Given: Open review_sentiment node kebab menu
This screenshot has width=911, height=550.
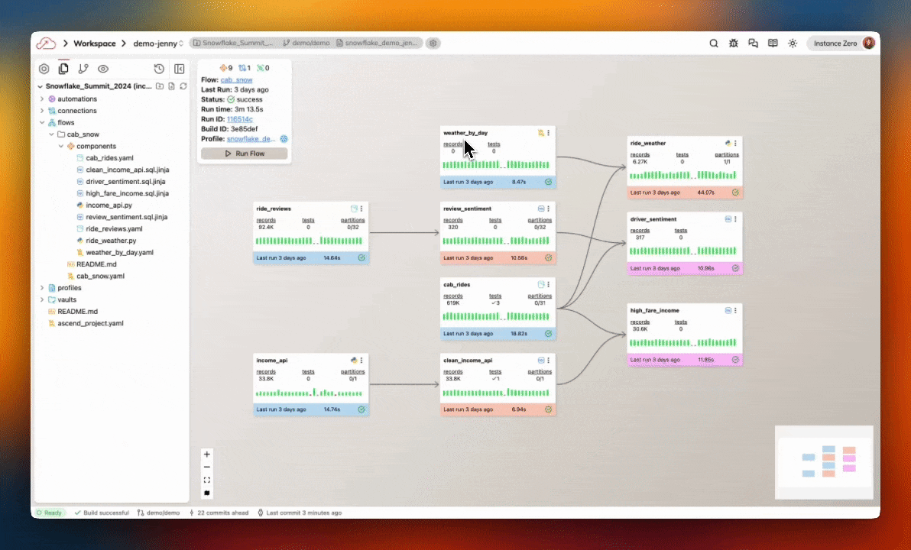Looking at the screenshot, I should [x=549, y=209].
